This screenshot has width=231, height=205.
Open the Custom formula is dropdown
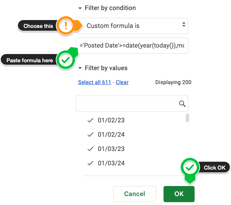click(132, 26)
